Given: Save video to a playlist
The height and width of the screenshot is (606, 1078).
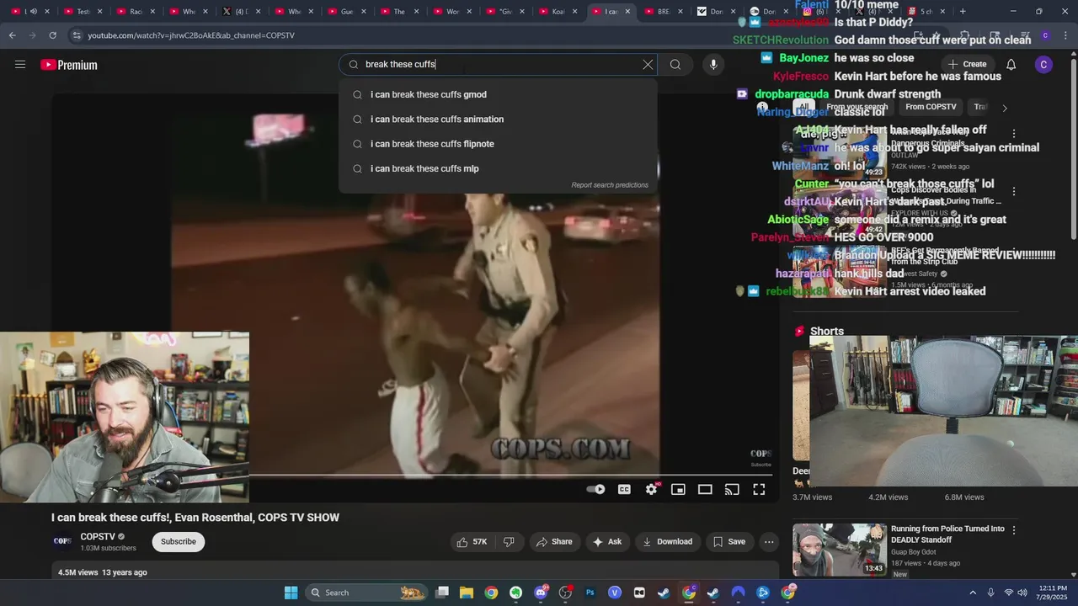Looking at the screenshot, I should (x=729, y=541).
